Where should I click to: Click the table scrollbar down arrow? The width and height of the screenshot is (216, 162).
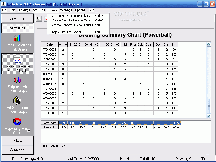209,116
